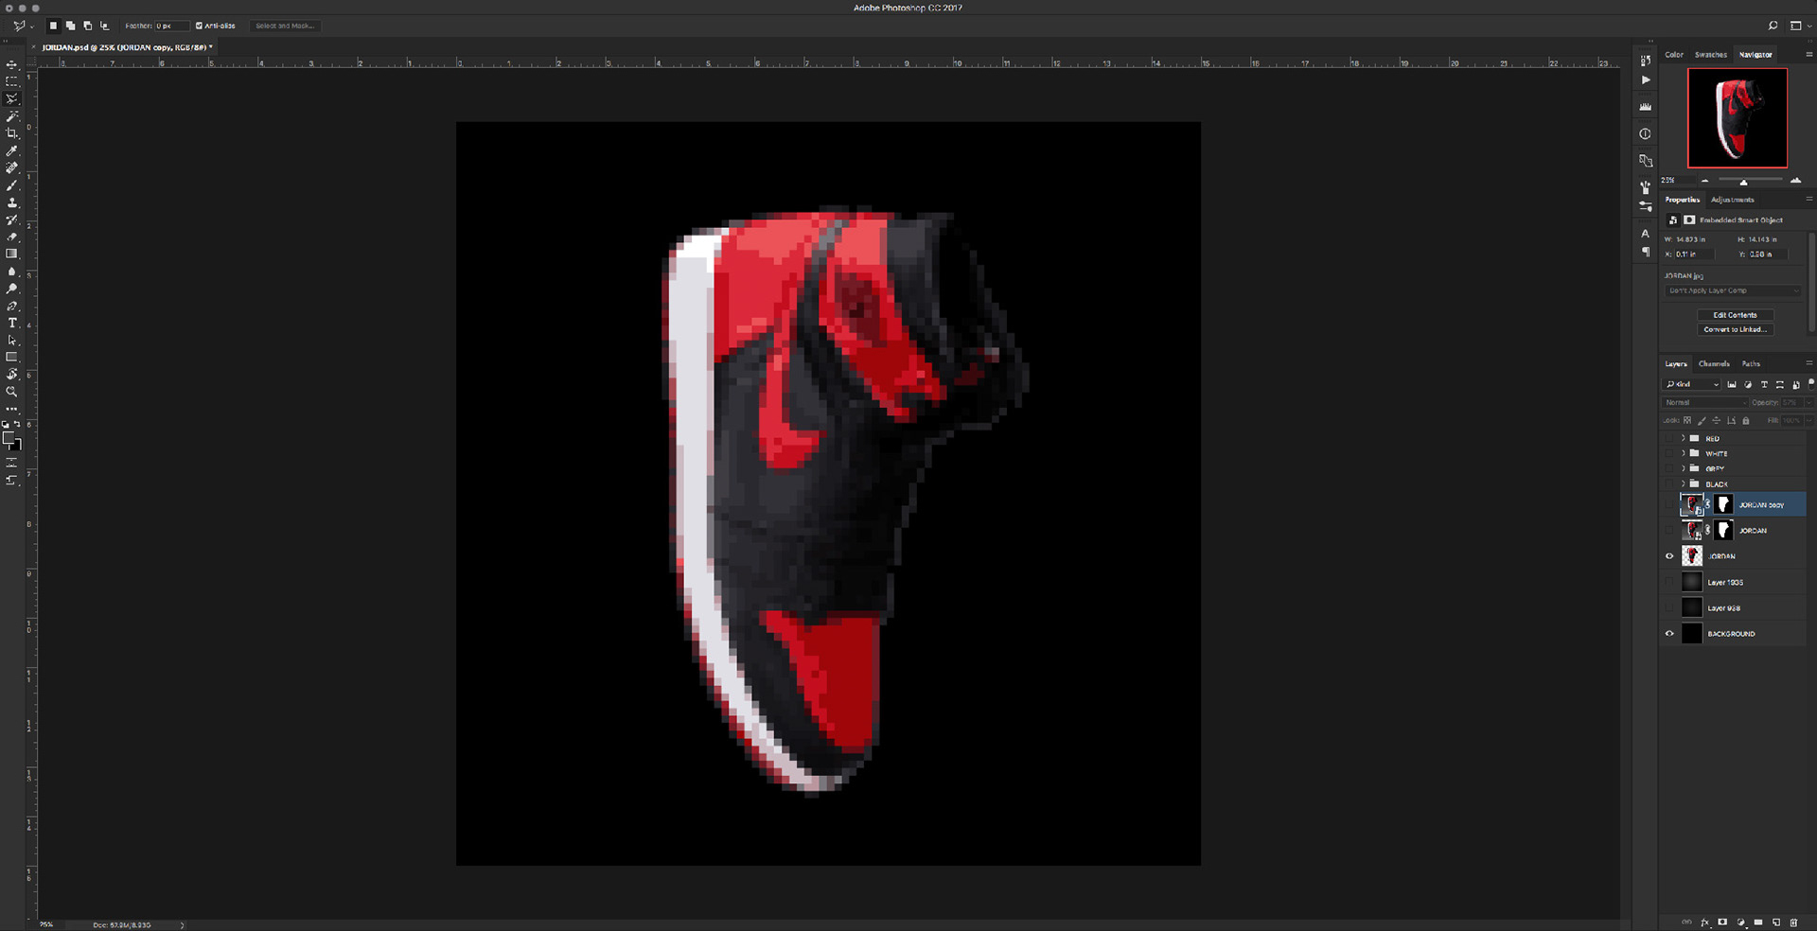Viewport: 1817px width, 931px height.
Task: Select the Move tool
Action: click(11, 64)
